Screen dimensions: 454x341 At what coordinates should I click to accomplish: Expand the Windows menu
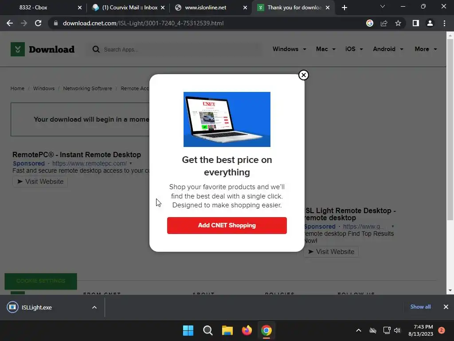coord(289,49)
